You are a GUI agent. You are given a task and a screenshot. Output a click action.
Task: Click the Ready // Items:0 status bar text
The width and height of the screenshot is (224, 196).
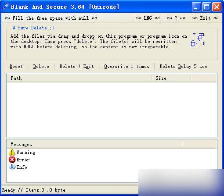(34, 190)
